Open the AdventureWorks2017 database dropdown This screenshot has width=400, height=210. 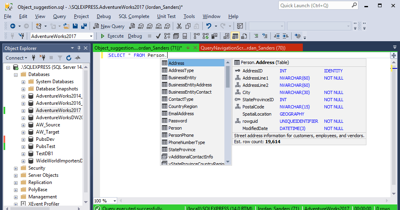point(91,36)
